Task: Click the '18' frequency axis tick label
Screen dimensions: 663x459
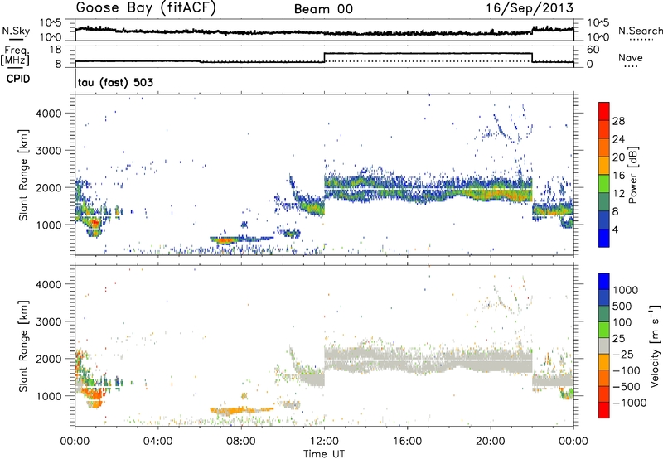Action: click(56, 50)
